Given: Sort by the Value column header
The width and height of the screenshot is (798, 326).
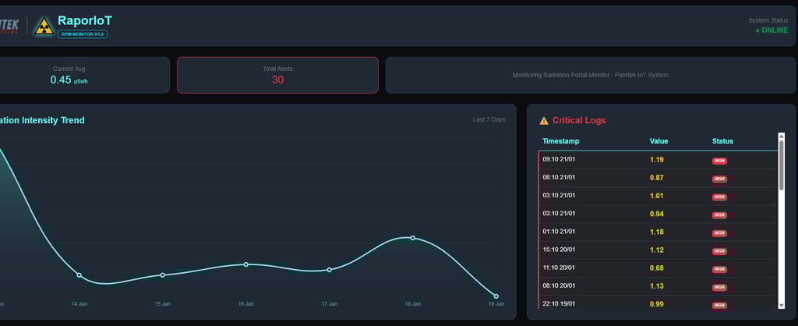Looking at the screenshot, I should [659, 141].
